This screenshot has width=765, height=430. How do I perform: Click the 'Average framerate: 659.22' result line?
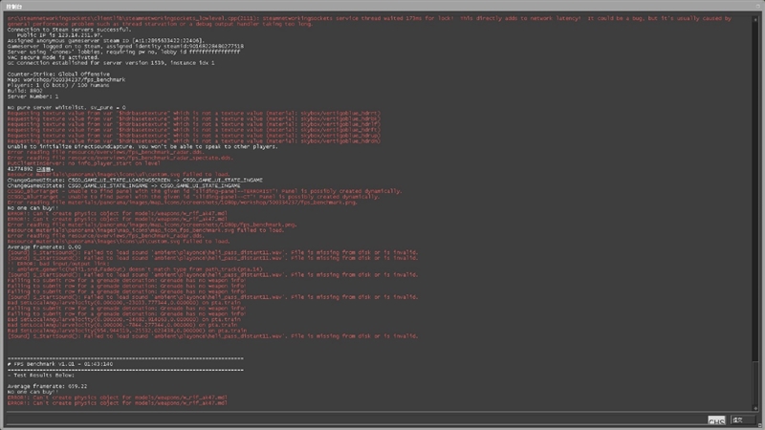coord(47,387)
